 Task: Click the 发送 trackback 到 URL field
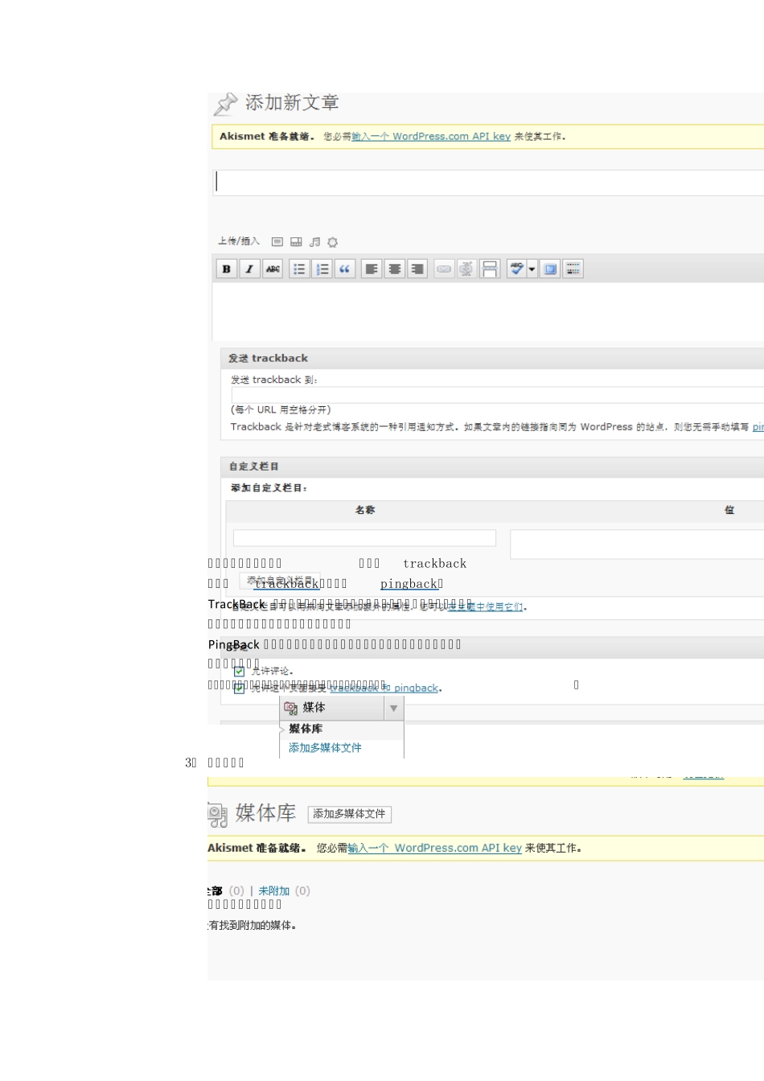(498, 396)
